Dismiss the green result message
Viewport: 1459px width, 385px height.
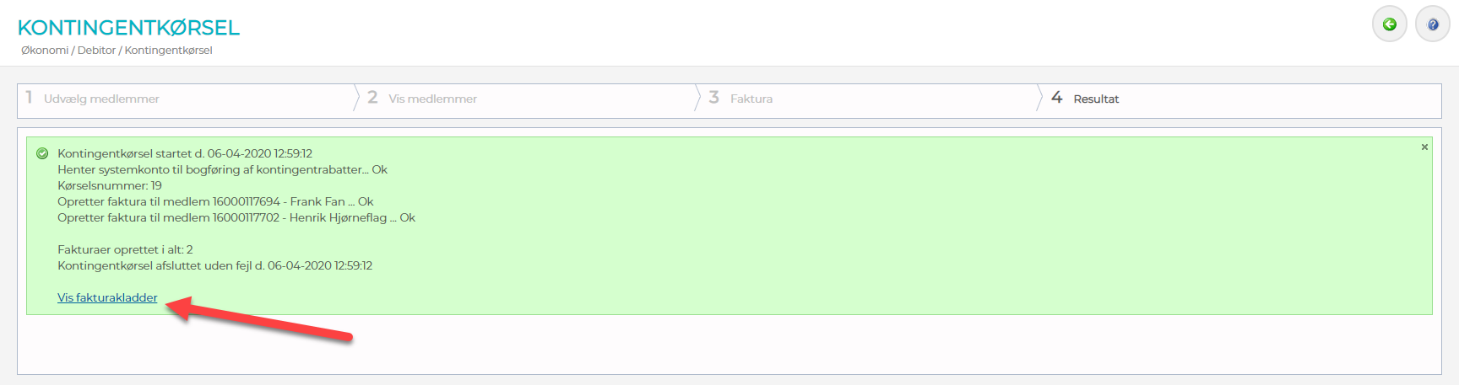coord(1424,147)
